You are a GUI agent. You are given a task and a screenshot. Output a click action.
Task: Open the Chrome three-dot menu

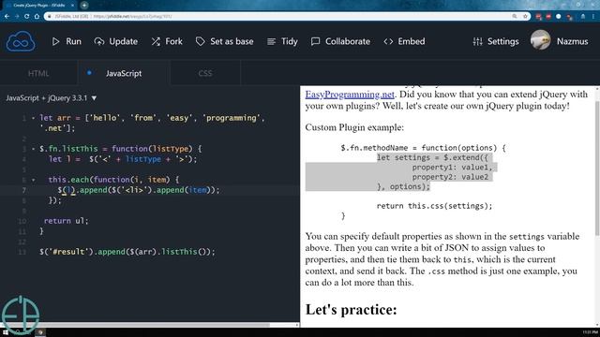[x=593, y=17]
